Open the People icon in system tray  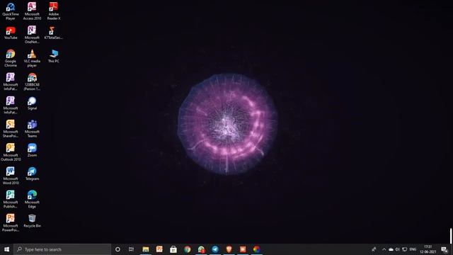click(374, 249)
